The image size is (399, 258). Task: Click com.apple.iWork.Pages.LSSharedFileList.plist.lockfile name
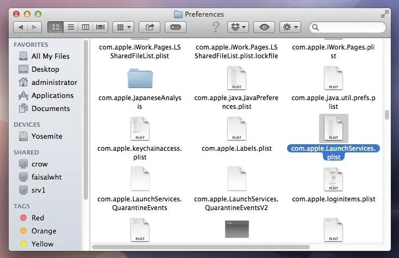tap(236, 52)
